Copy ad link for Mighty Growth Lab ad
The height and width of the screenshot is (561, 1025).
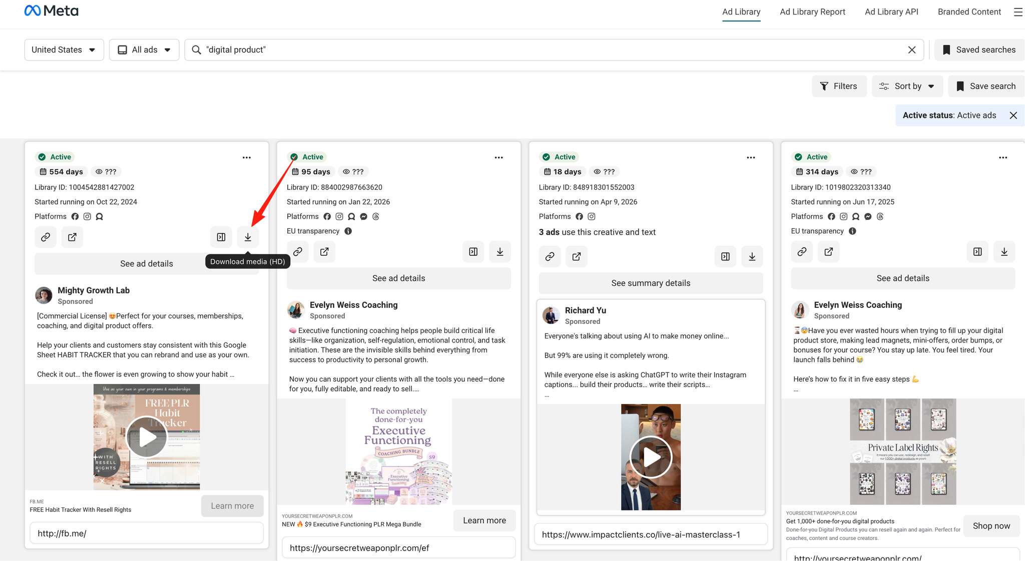coord(46,237)
